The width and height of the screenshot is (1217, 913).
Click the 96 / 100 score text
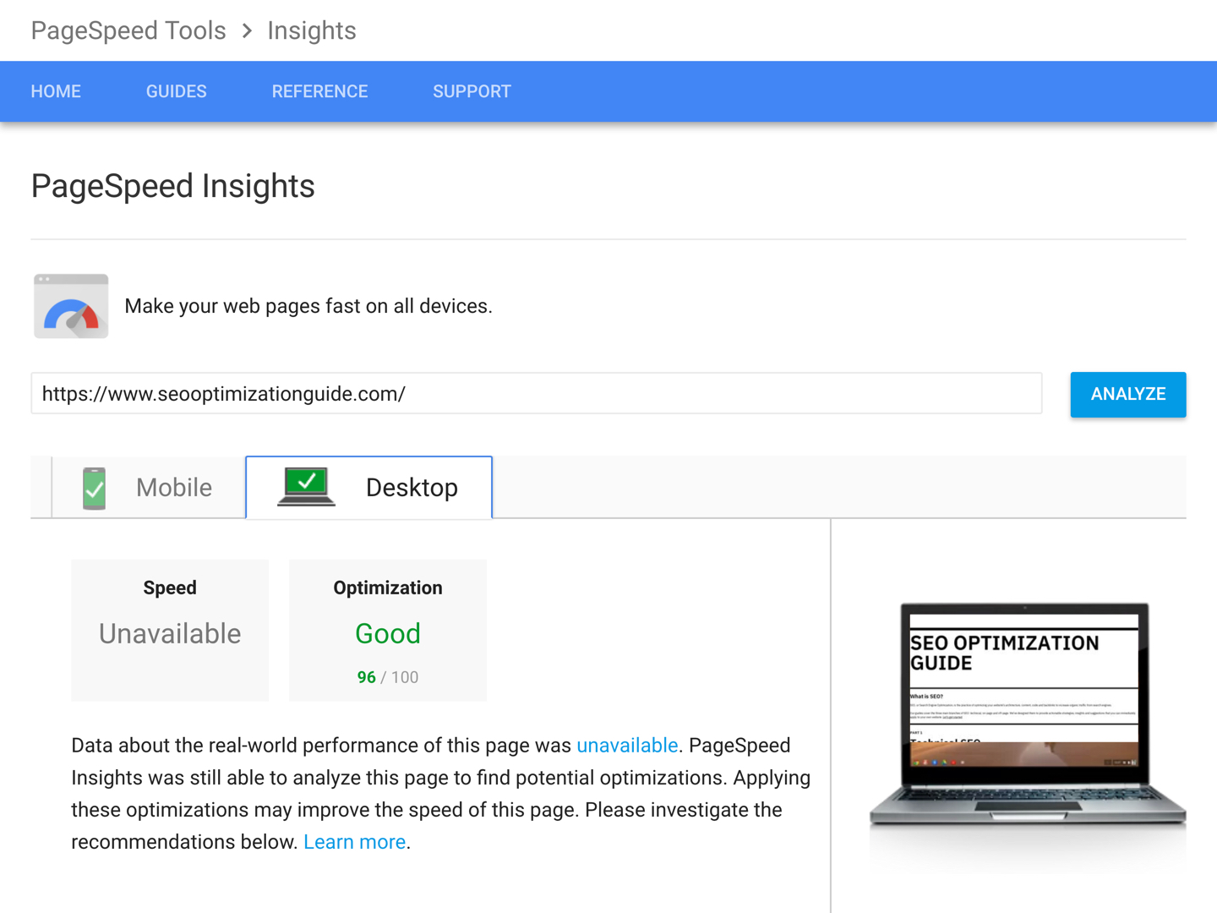[x=388, y=677]
